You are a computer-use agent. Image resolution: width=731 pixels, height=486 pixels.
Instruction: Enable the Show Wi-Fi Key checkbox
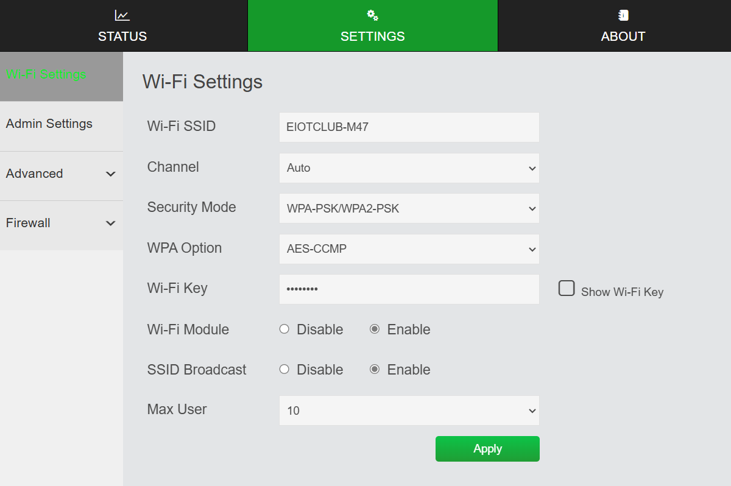pos(567,289)
